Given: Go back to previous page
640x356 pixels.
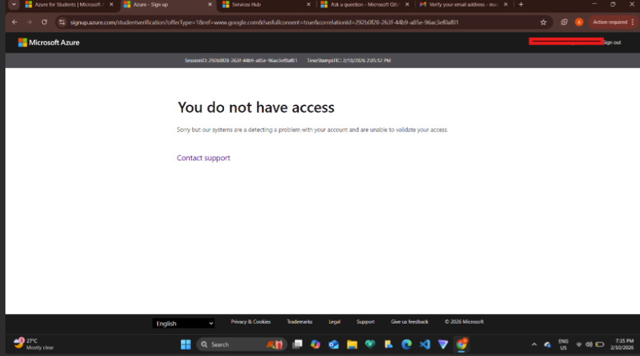Looking at the screenshot, I should 15,22.
